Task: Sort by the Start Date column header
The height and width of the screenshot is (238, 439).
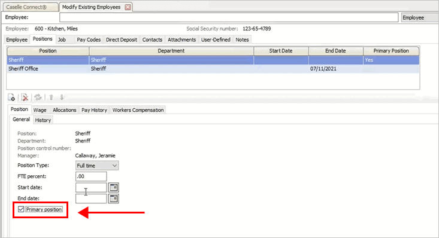Action: tap(281, 51)
